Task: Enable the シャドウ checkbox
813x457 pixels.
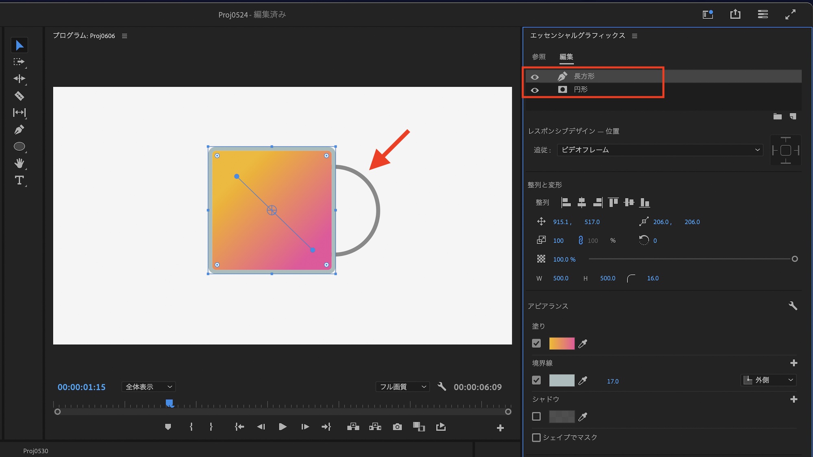Action: 536,416
